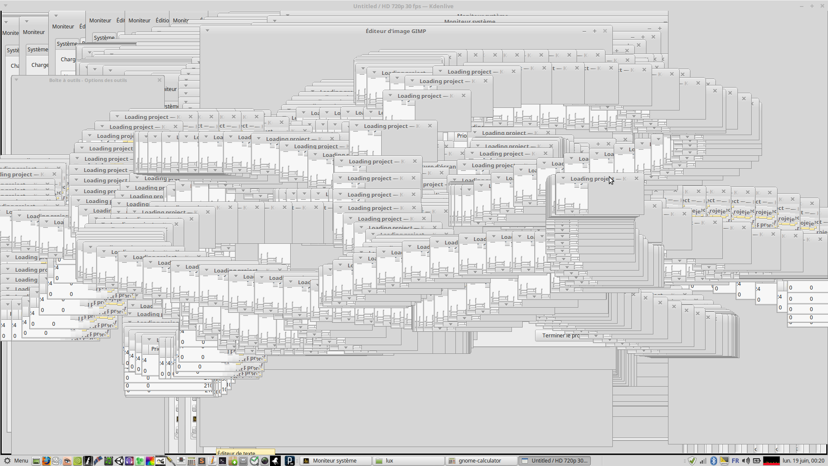
Task: Open the GIMP window title menu arrow
Action: point(207,31)
